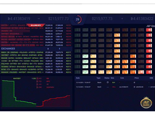Click the ฿4.41383422 balance in the top header
155x123 pixels.
click(x=142, y=19)
